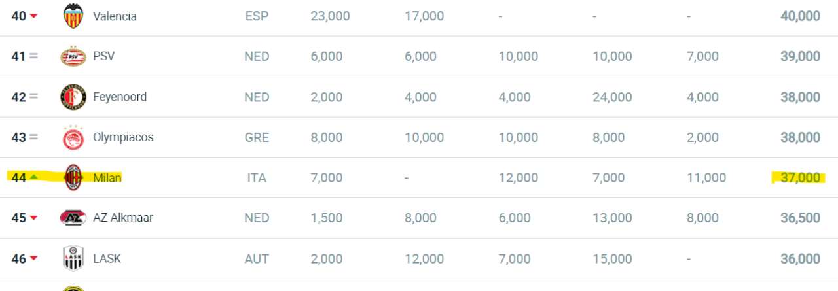This screenshot has width=838, height=291.
Task: Click red down arrow beside rank 46
Action: coord(33,259)
